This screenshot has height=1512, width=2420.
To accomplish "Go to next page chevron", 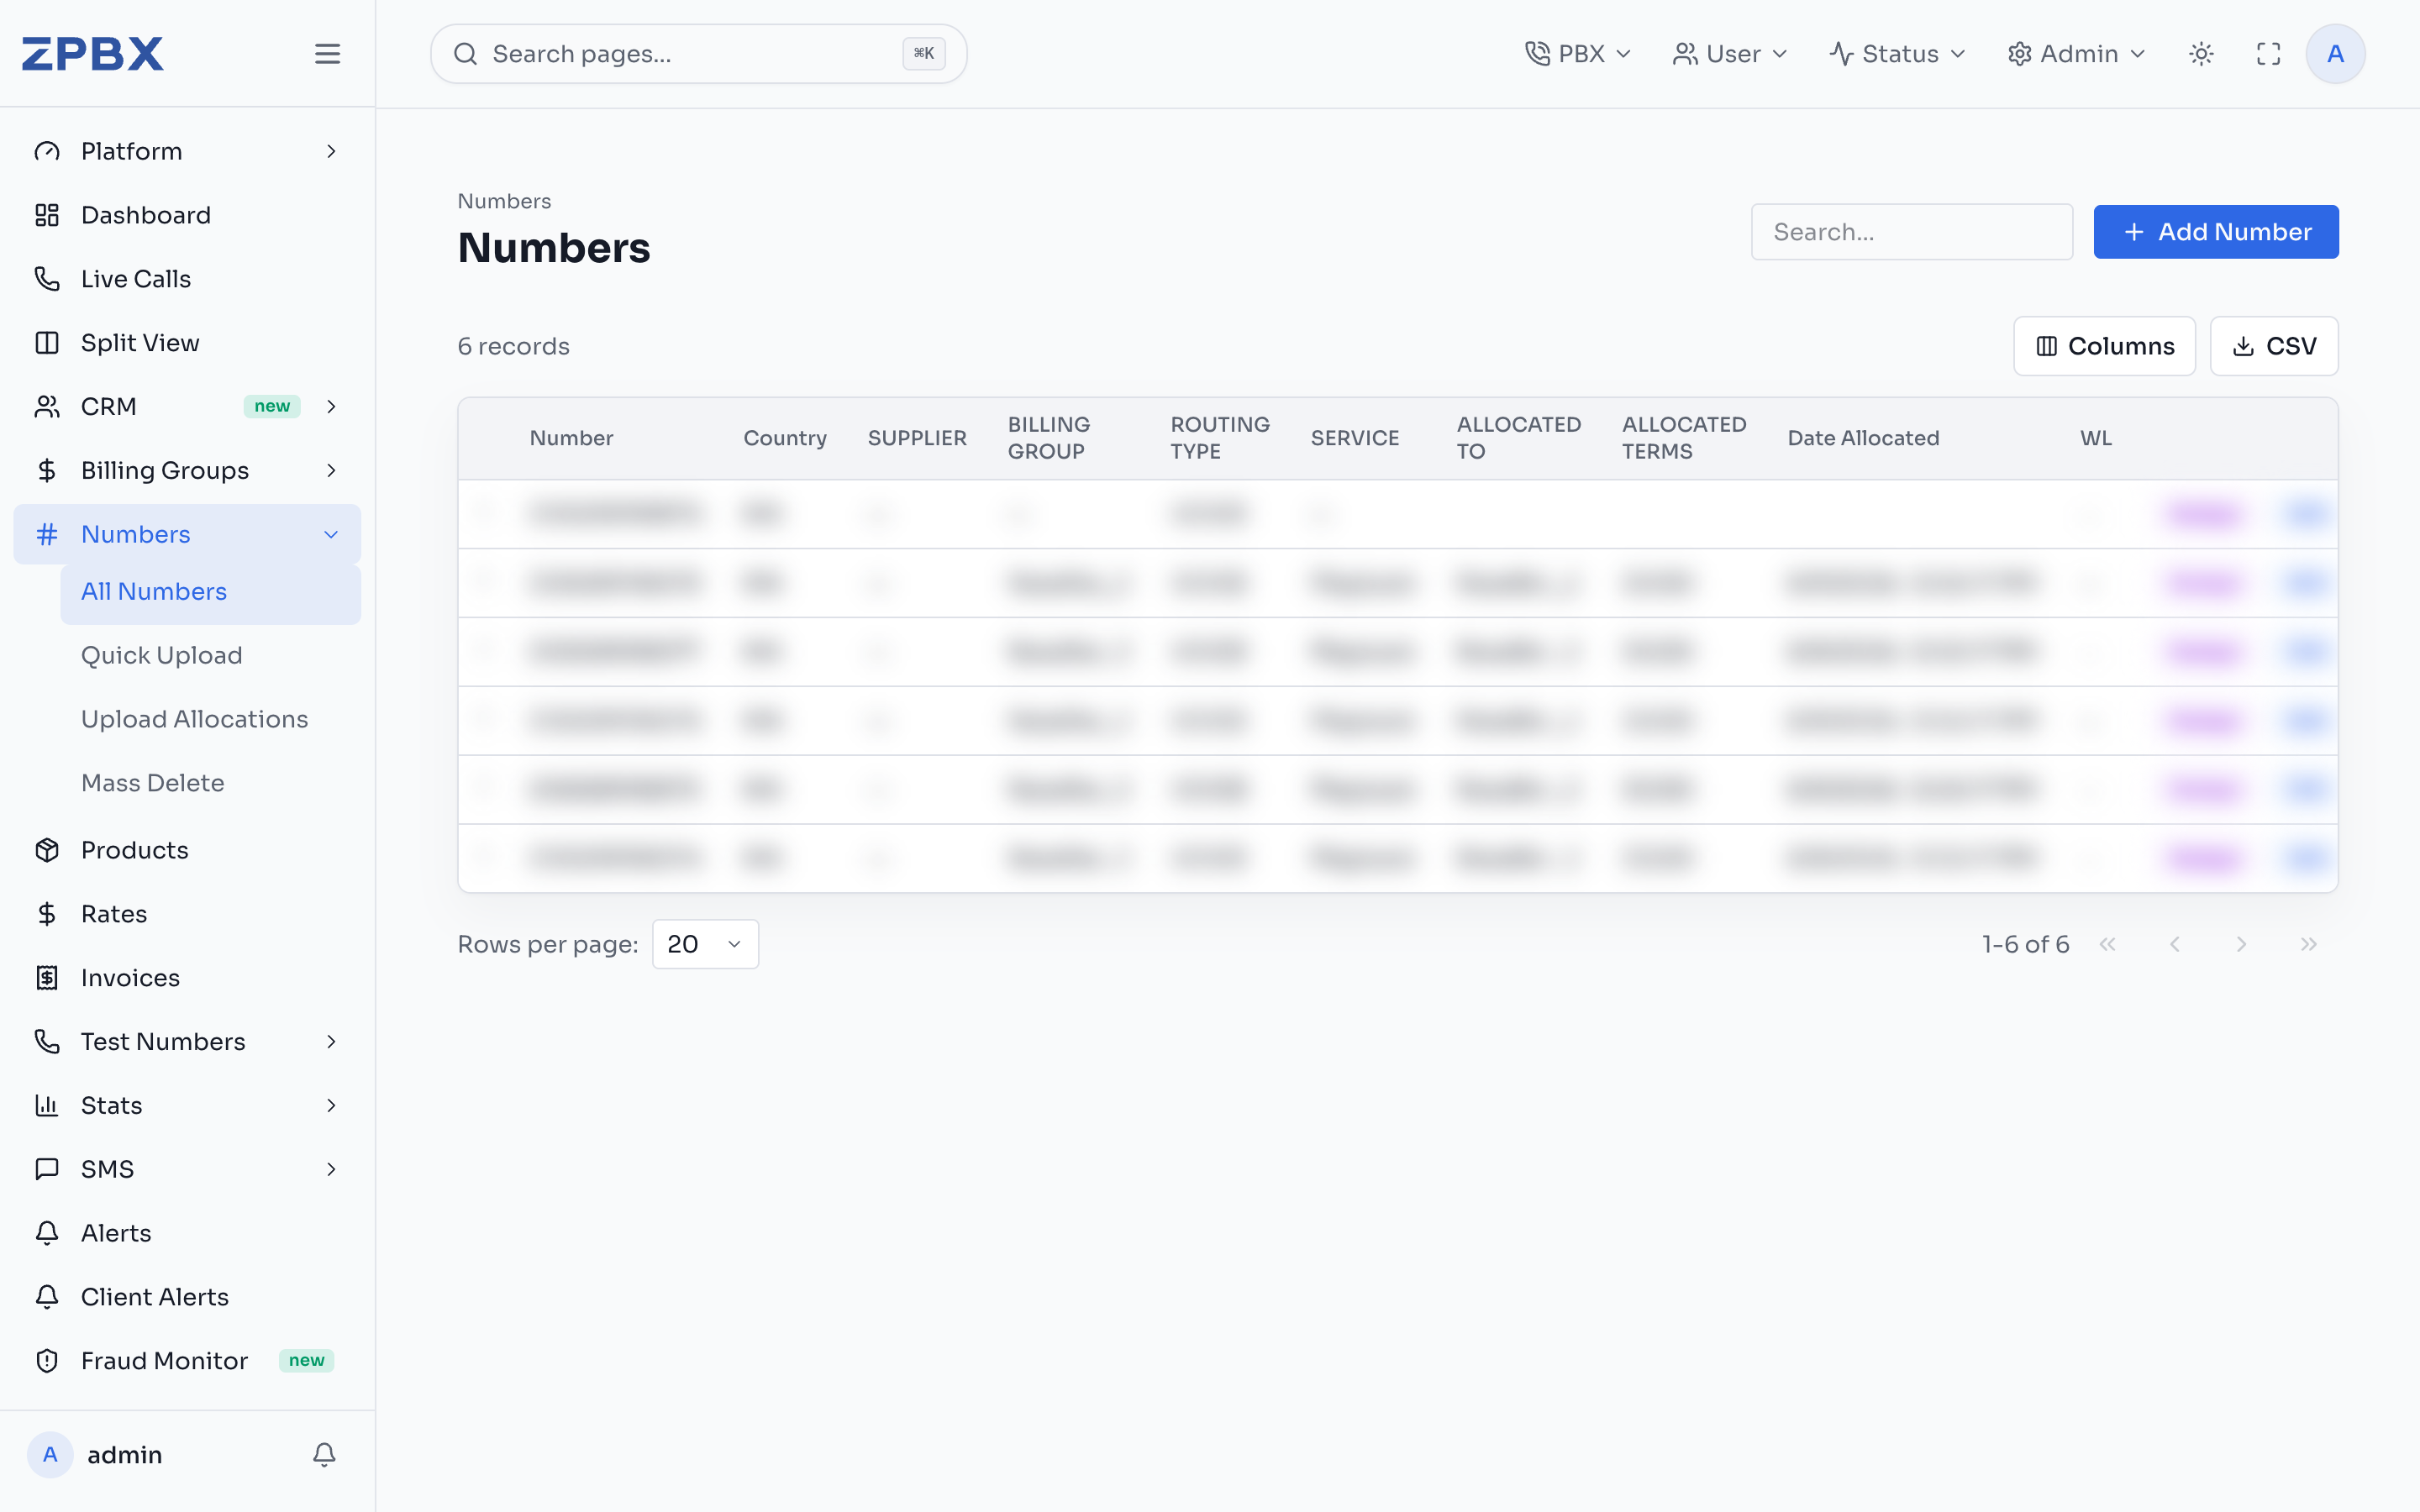I will pyautogui.click(x=2241, y=944).
